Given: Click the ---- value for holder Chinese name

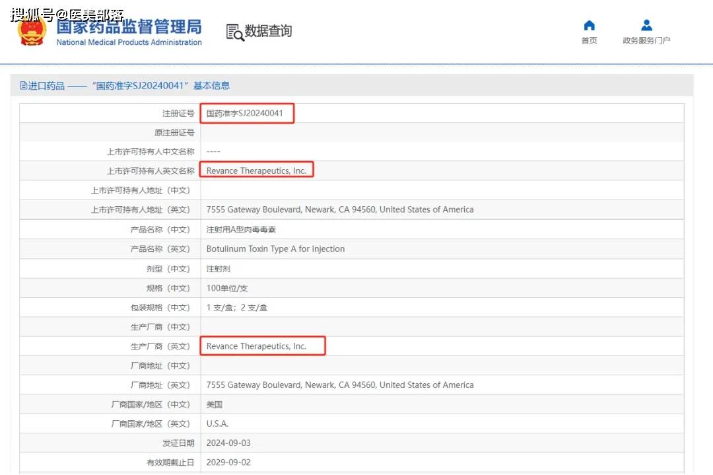Looking at the screenshot, I should pos(213,151).
